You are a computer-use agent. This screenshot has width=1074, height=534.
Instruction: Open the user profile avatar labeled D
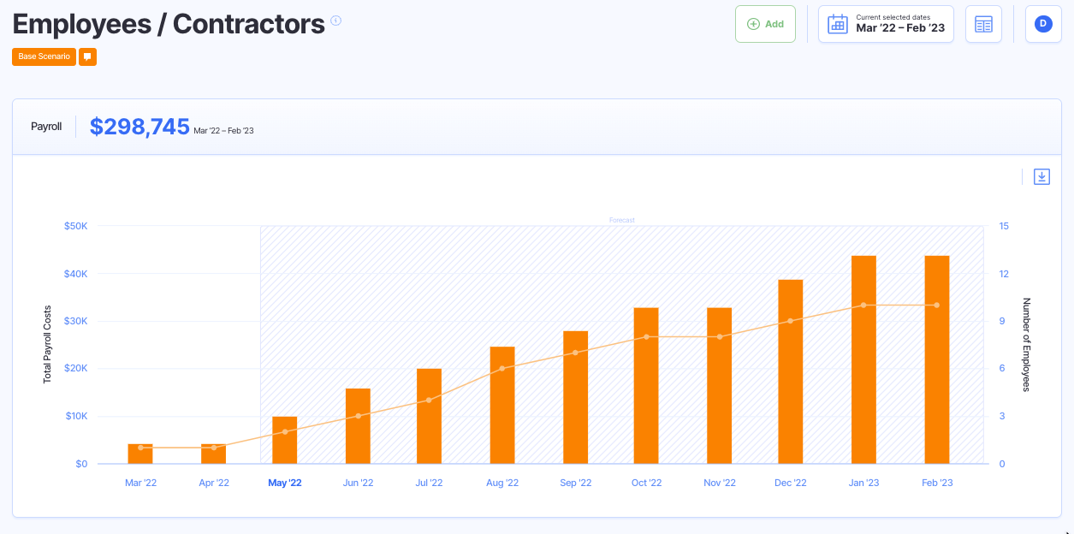(x=1042, y=23)
